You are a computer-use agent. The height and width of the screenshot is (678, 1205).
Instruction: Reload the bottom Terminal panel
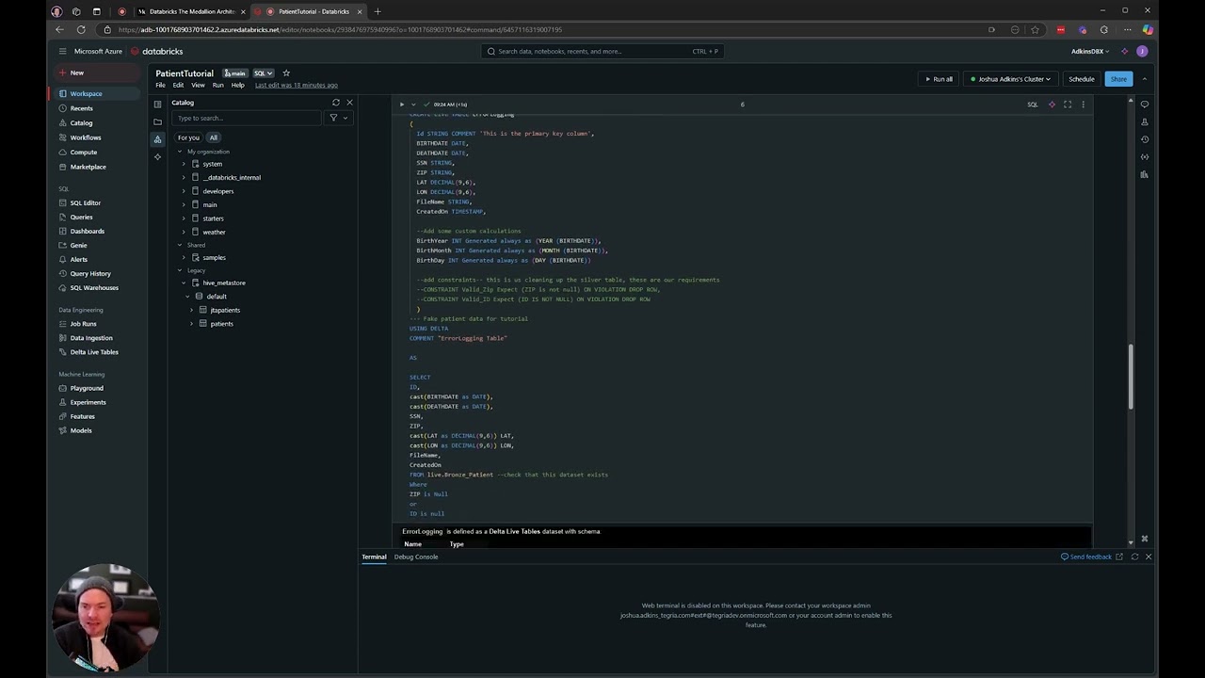click(x=1134, y=557)
